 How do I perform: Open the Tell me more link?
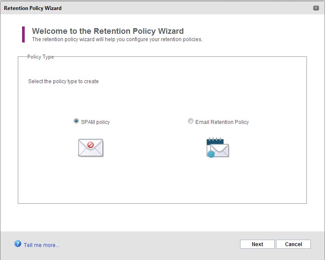click(42, 245)
